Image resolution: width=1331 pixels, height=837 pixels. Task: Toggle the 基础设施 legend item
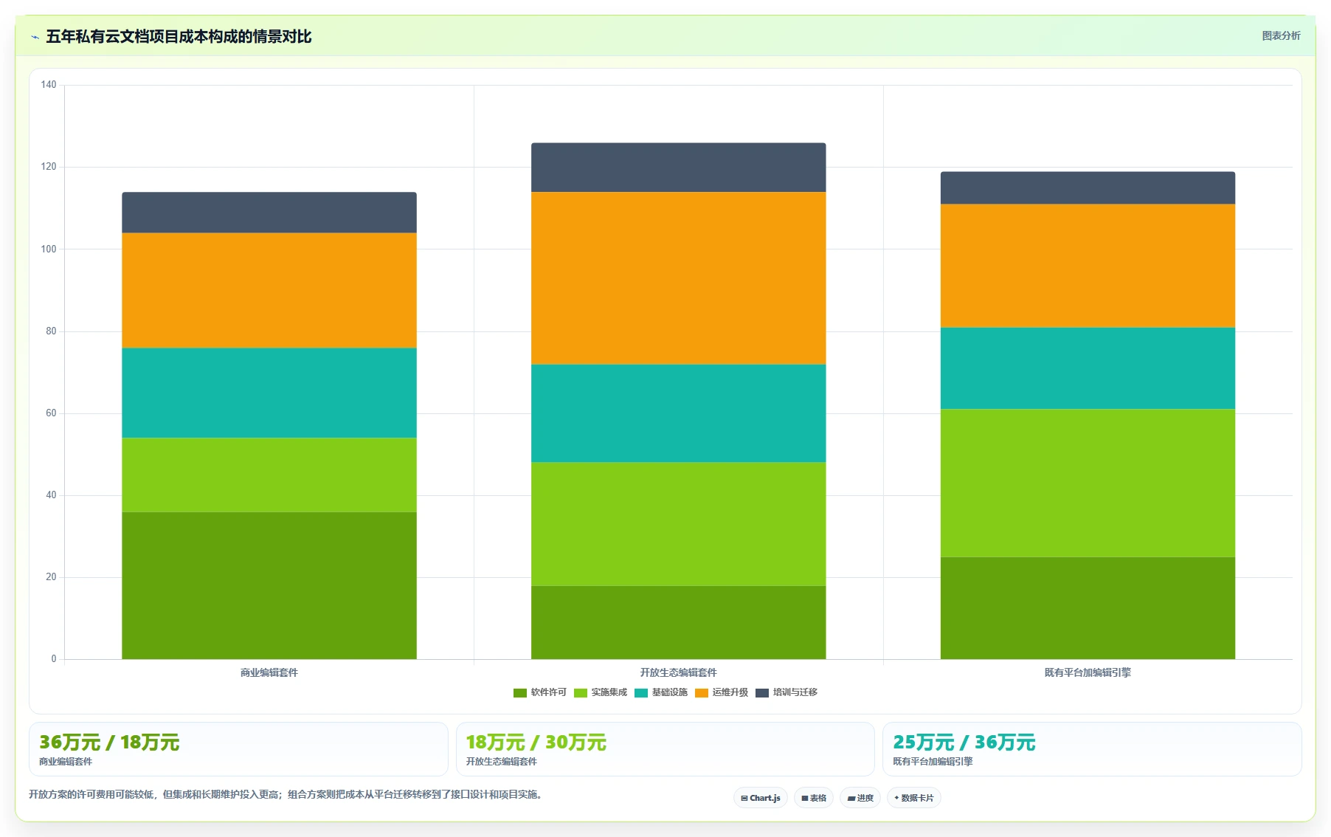pos(661,692)
